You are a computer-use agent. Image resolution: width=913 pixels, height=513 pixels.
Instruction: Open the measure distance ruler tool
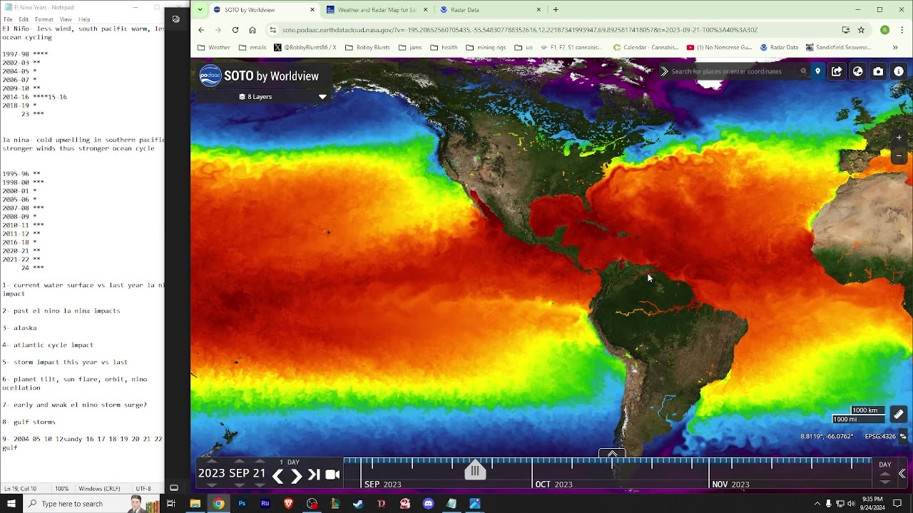pyautogui.click(x=899, y=414)
